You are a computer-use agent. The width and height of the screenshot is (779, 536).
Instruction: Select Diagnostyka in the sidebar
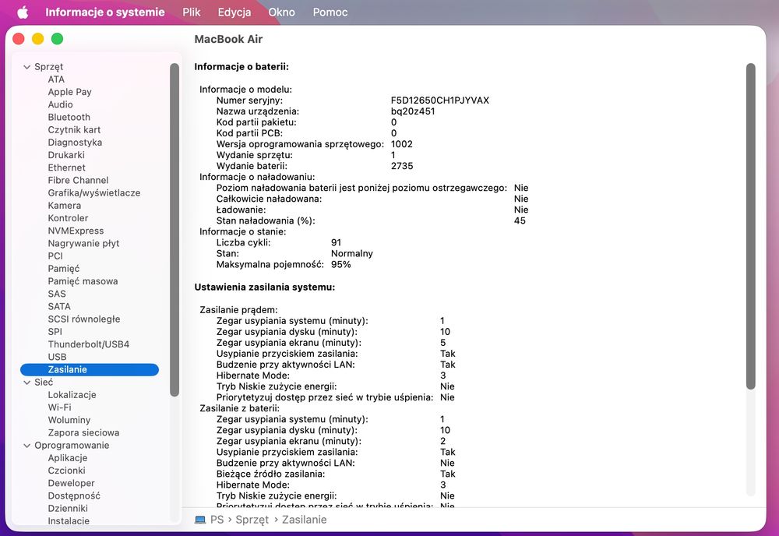[75, 142]
